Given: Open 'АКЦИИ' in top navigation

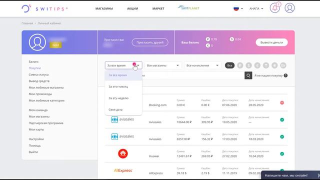Looking at the screenshot, I should click(132, 8).
